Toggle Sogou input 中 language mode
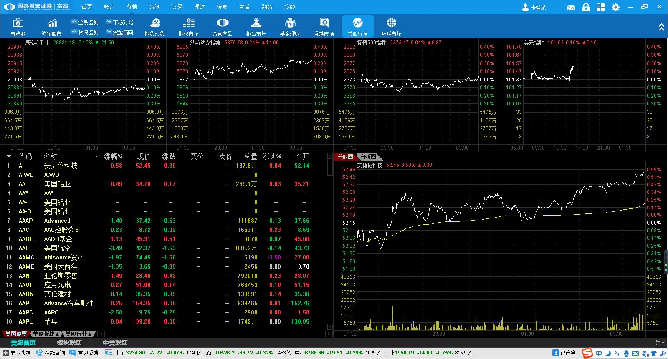The height and width of the screenshot is (359, 668). click(x=599, y=353)
